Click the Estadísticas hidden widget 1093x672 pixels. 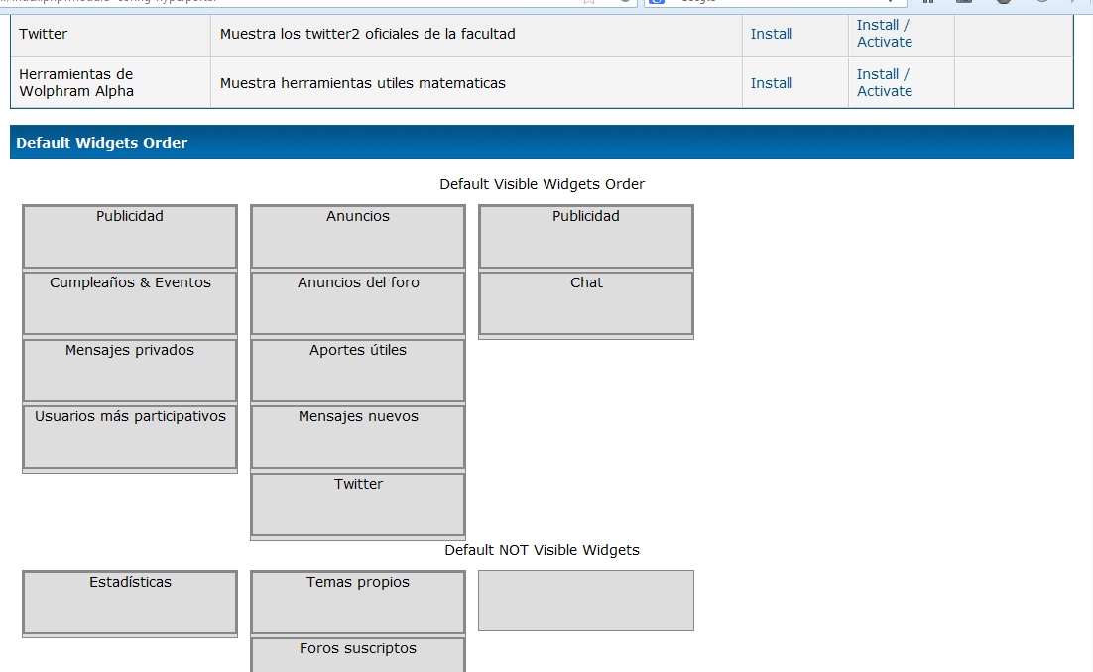[130, 602]
